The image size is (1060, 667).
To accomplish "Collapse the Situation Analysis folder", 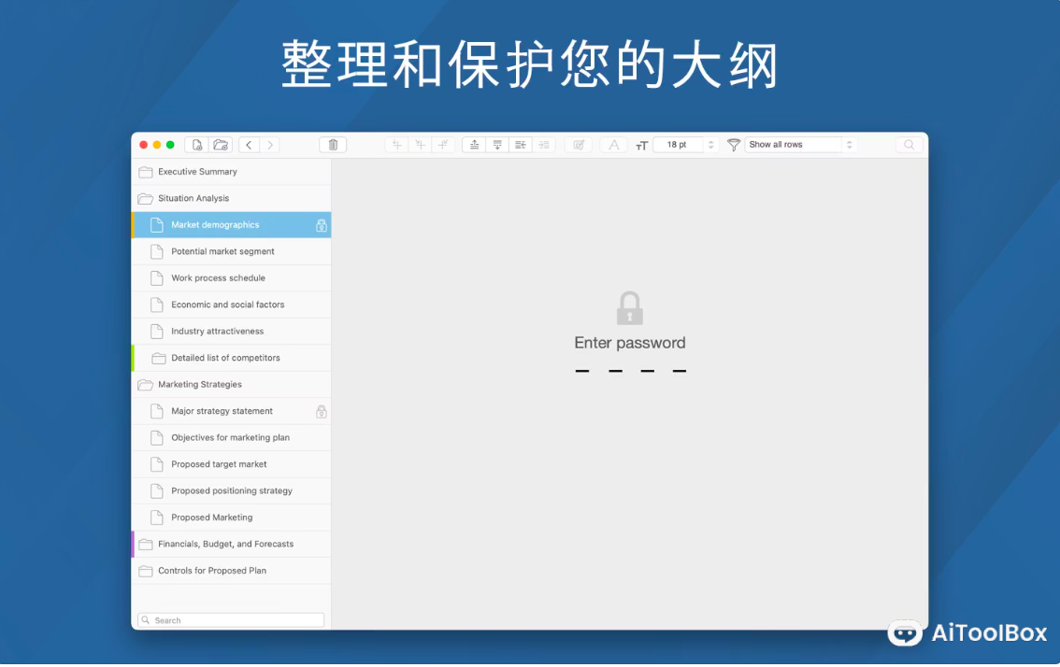I will [x=145, y=199].
